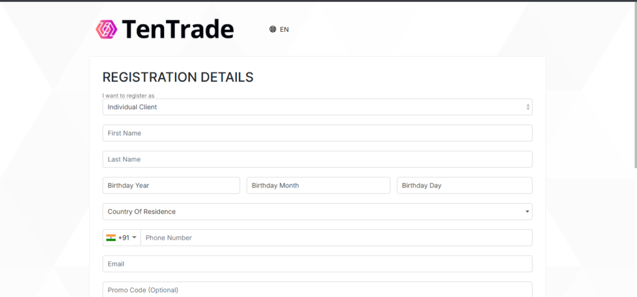Click the India flag icon

click(111, 238)
